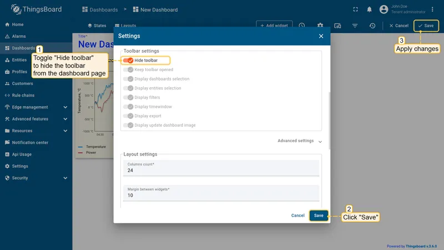Image resolution: width=444 pixels, height=250 pixels.
Task: Expand Resources menu chevron
Action: click(65, 131)
